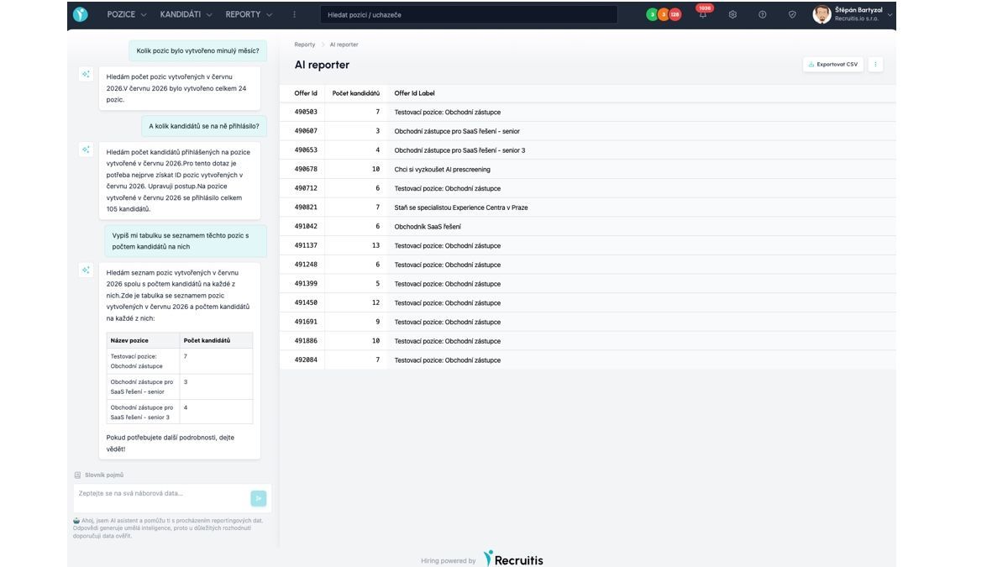Click the Recruitis logo in the top bar
The image size is (1008, 567).
81,14
